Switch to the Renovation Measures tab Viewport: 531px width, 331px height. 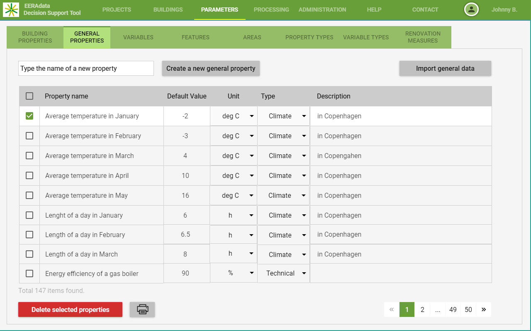pyautogui.click(x=423, y=37)
